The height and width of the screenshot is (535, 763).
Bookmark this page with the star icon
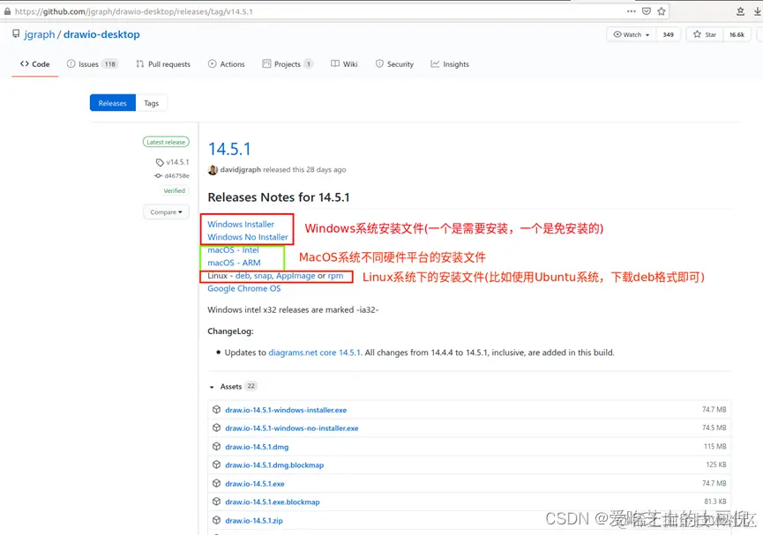click(662, 11)
